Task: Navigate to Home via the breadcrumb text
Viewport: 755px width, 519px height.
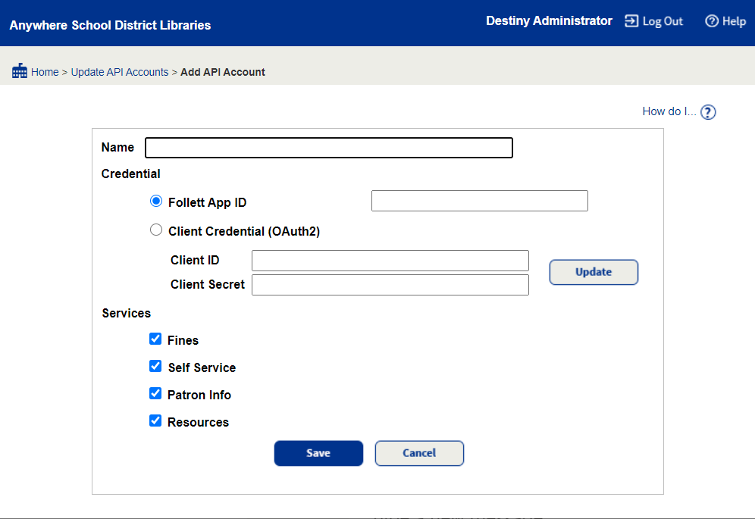Action: point(44,71)
